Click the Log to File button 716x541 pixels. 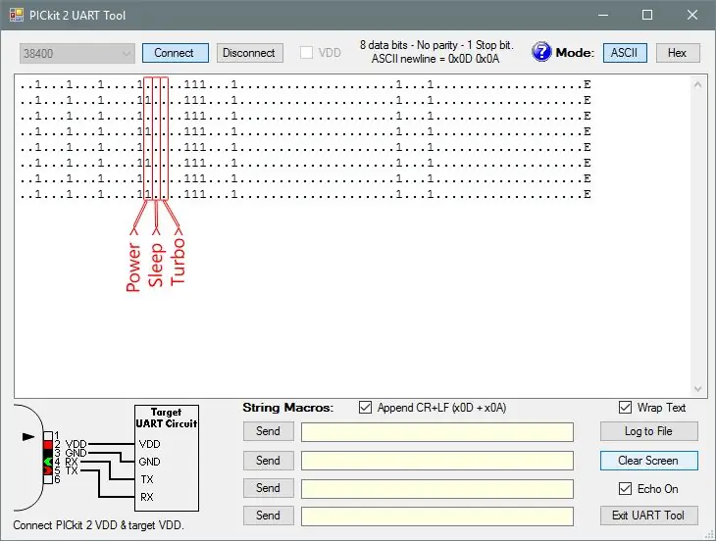(x=649, y=431)
